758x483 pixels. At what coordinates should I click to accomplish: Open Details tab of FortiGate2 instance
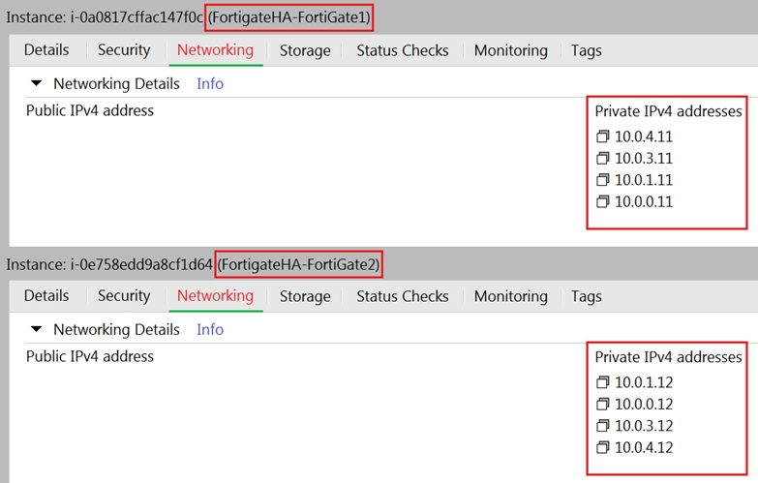click(46, 296)
